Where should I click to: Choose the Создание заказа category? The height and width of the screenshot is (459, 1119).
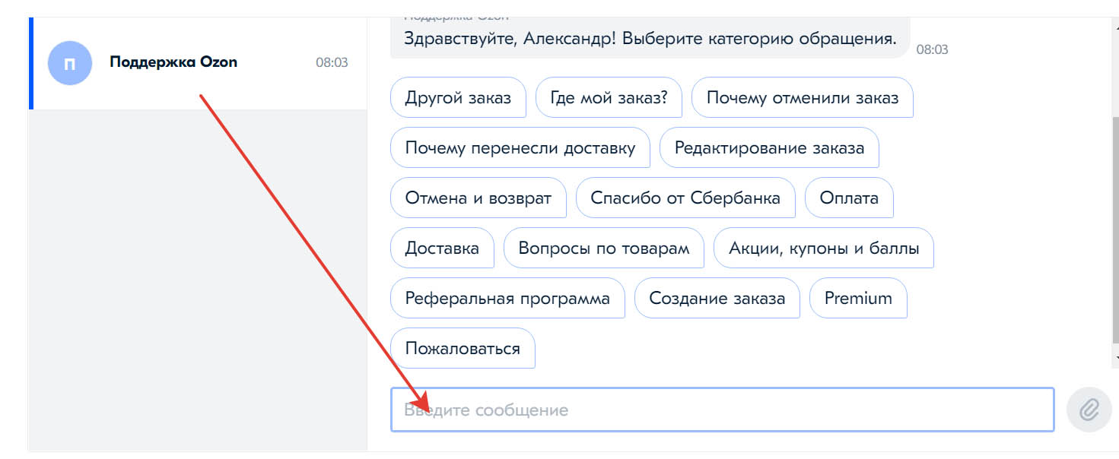tap(717, 299)
